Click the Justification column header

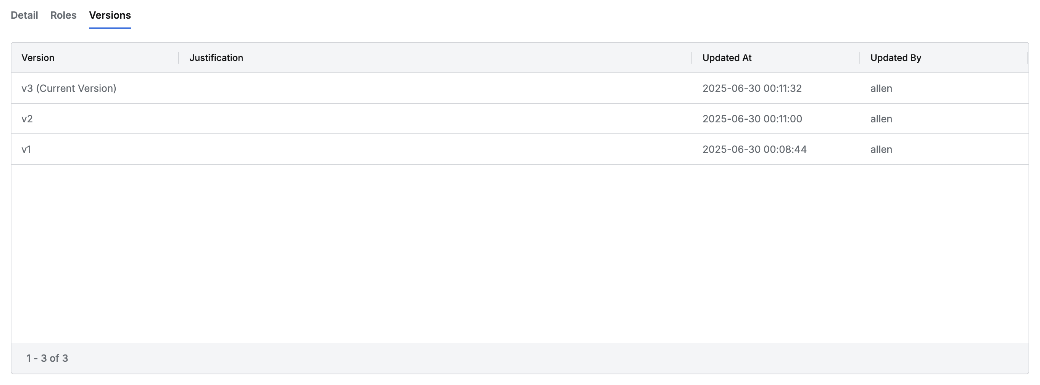(216, 58)
